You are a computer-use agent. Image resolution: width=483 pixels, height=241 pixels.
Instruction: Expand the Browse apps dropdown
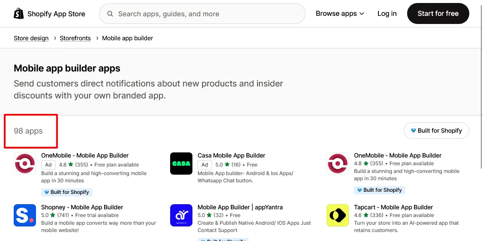coord(340,14)
